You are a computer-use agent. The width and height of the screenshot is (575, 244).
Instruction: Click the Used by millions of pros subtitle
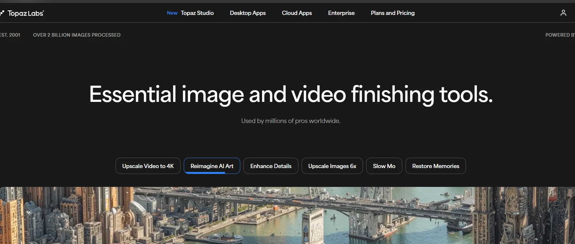pyautogui.click(x=291, y=121)
